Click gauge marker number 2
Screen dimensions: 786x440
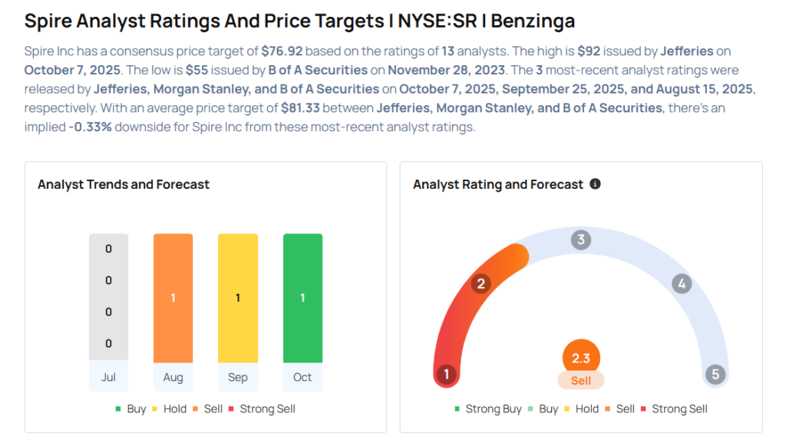[x=481, y=284]
